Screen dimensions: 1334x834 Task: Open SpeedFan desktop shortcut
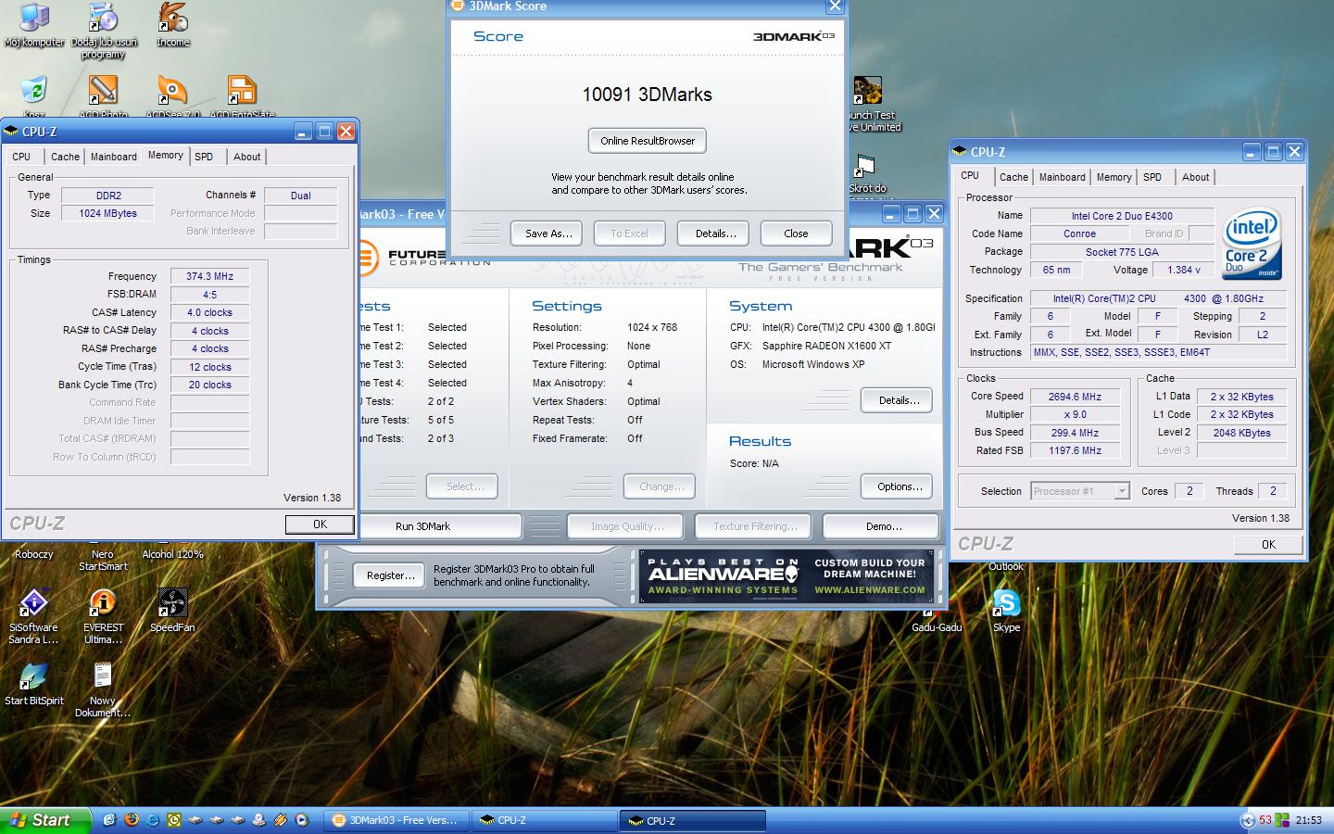(172, 611)
